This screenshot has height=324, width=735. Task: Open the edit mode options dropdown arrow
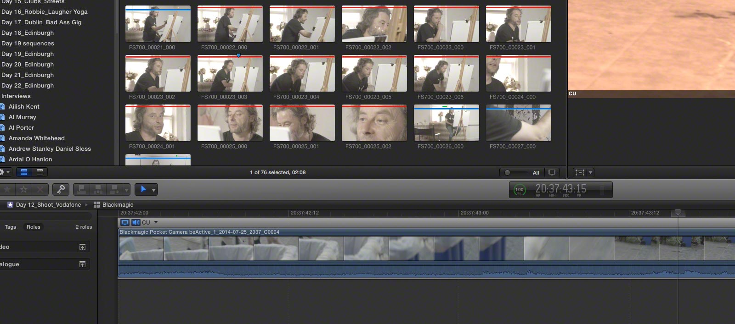point(126,190)
